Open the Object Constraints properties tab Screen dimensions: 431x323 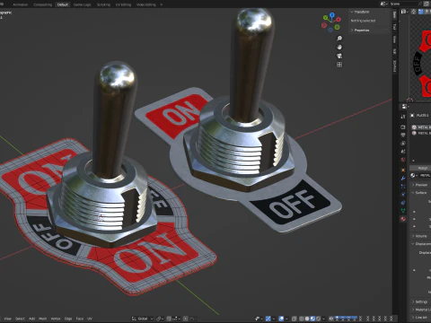(x=403, y=202)
